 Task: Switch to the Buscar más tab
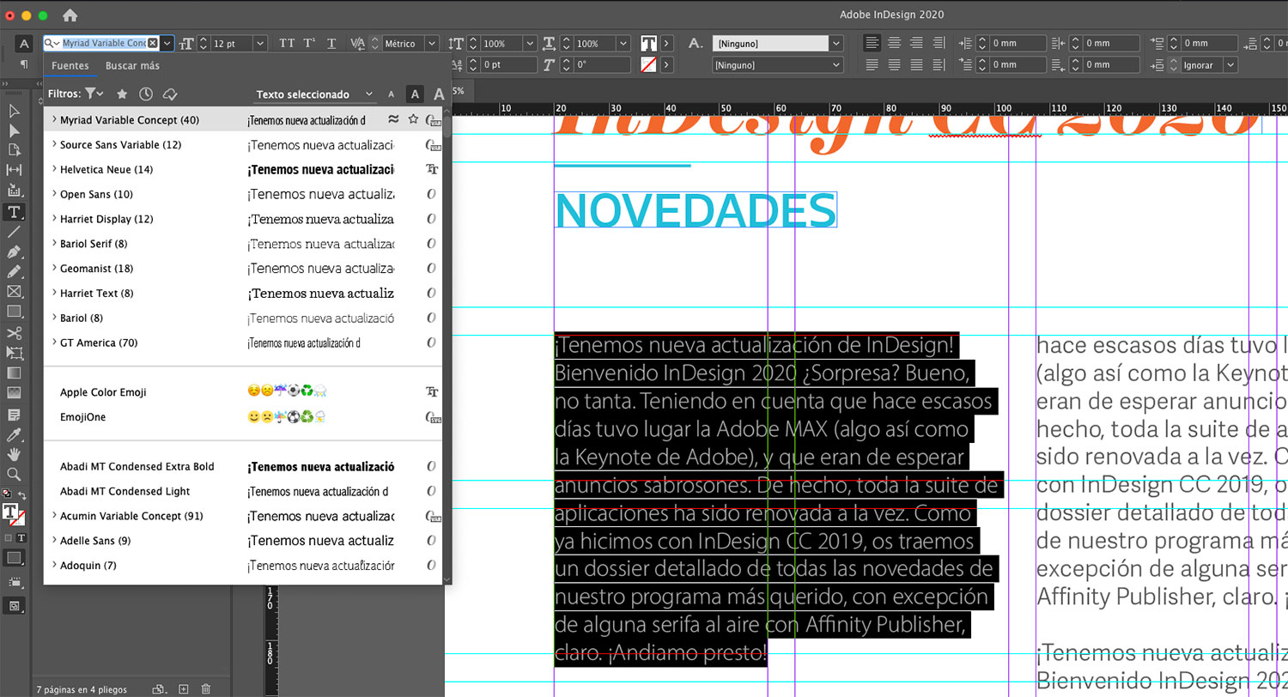pyautogui.click(x=132, y=66)
